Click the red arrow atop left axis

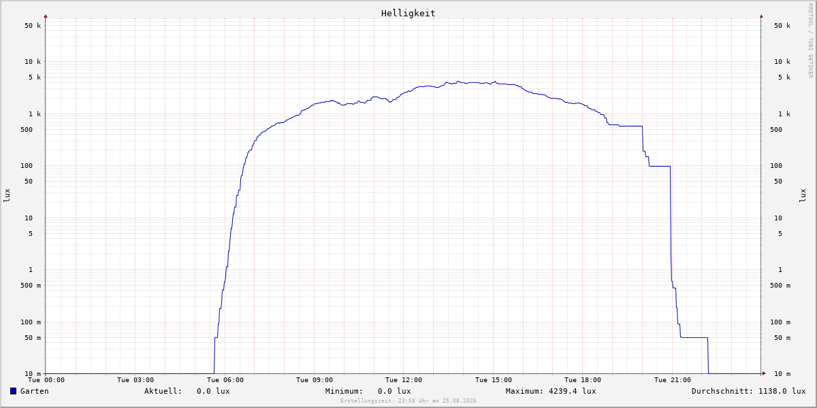[46, 16]
